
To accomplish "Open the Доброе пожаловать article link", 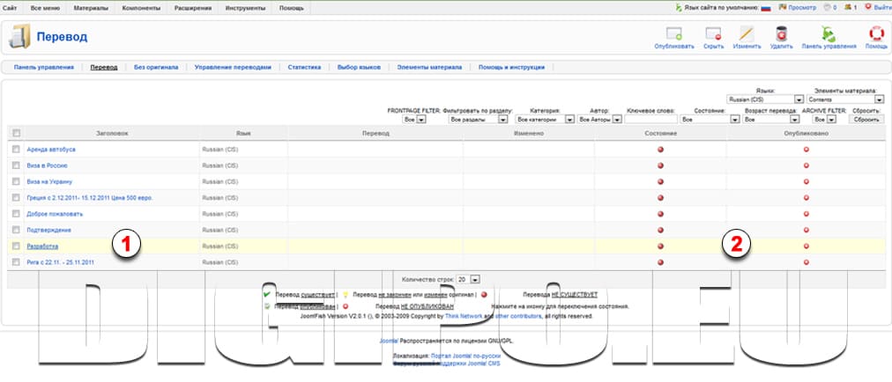I will pos(55,214).
